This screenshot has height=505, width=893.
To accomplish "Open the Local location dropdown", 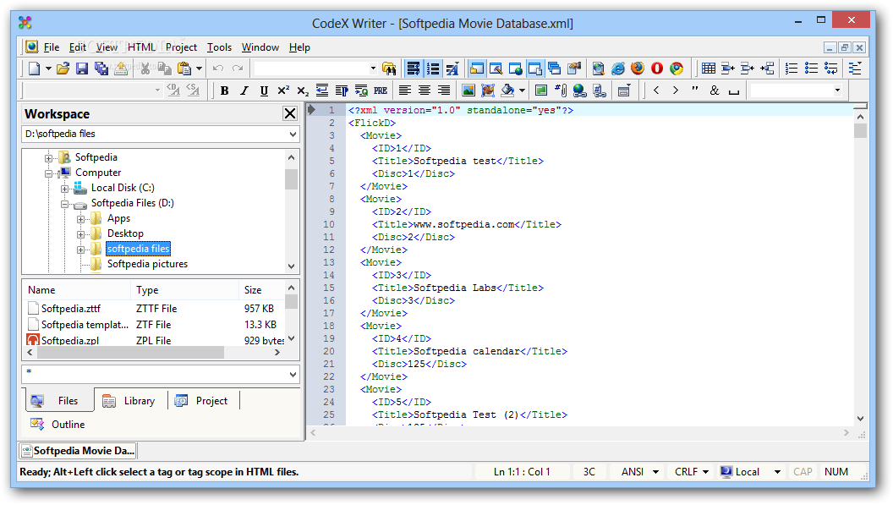I will pos(777,472).
